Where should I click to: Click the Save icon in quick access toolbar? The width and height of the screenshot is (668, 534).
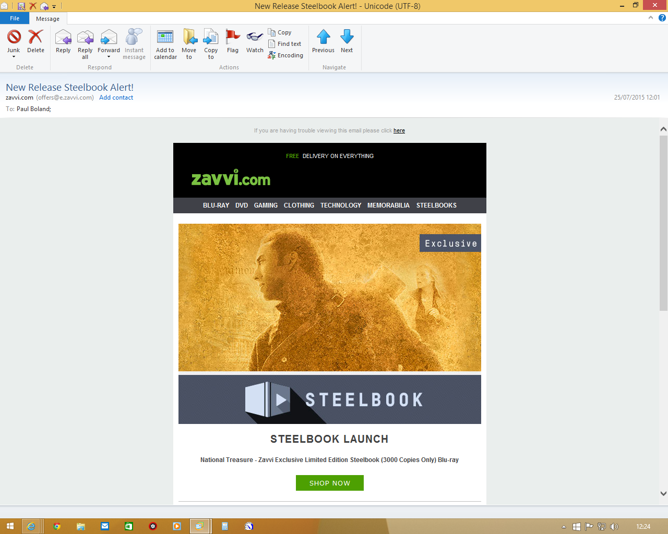[x=21, y=6]
